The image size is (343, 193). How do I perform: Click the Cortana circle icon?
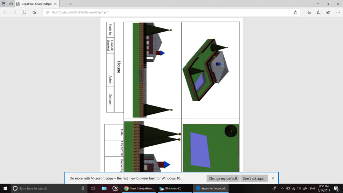click(x=15, y=188)
